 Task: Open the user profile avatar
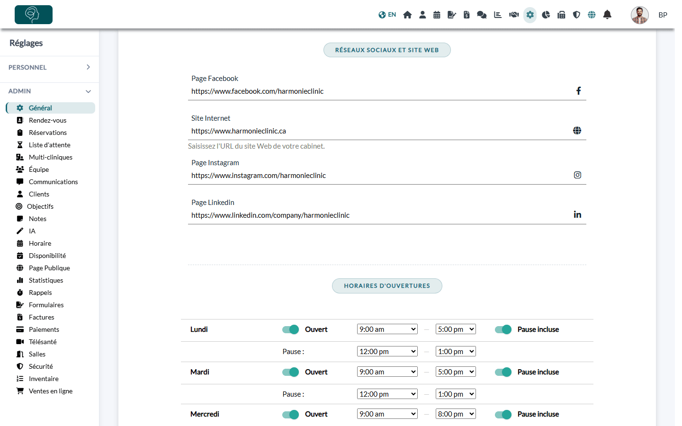[640, 15]
